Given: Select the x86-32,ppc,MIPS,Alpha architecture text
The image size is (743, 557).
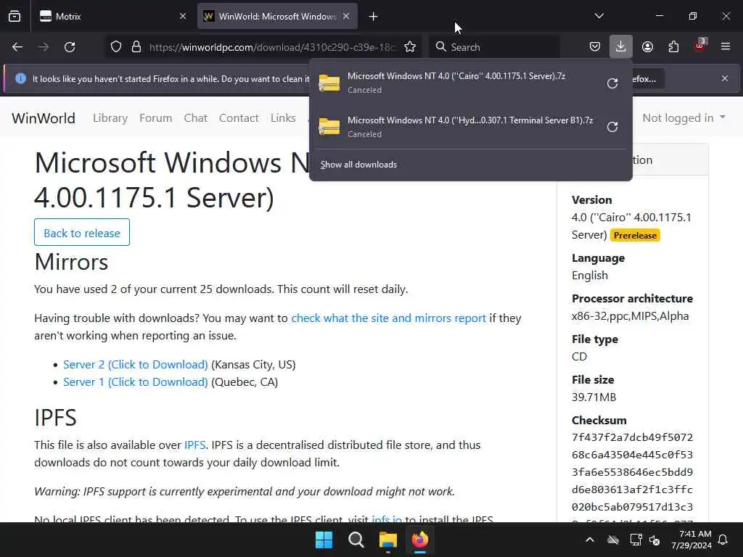Looking at the screenshot, I should (x=631, y=316).
